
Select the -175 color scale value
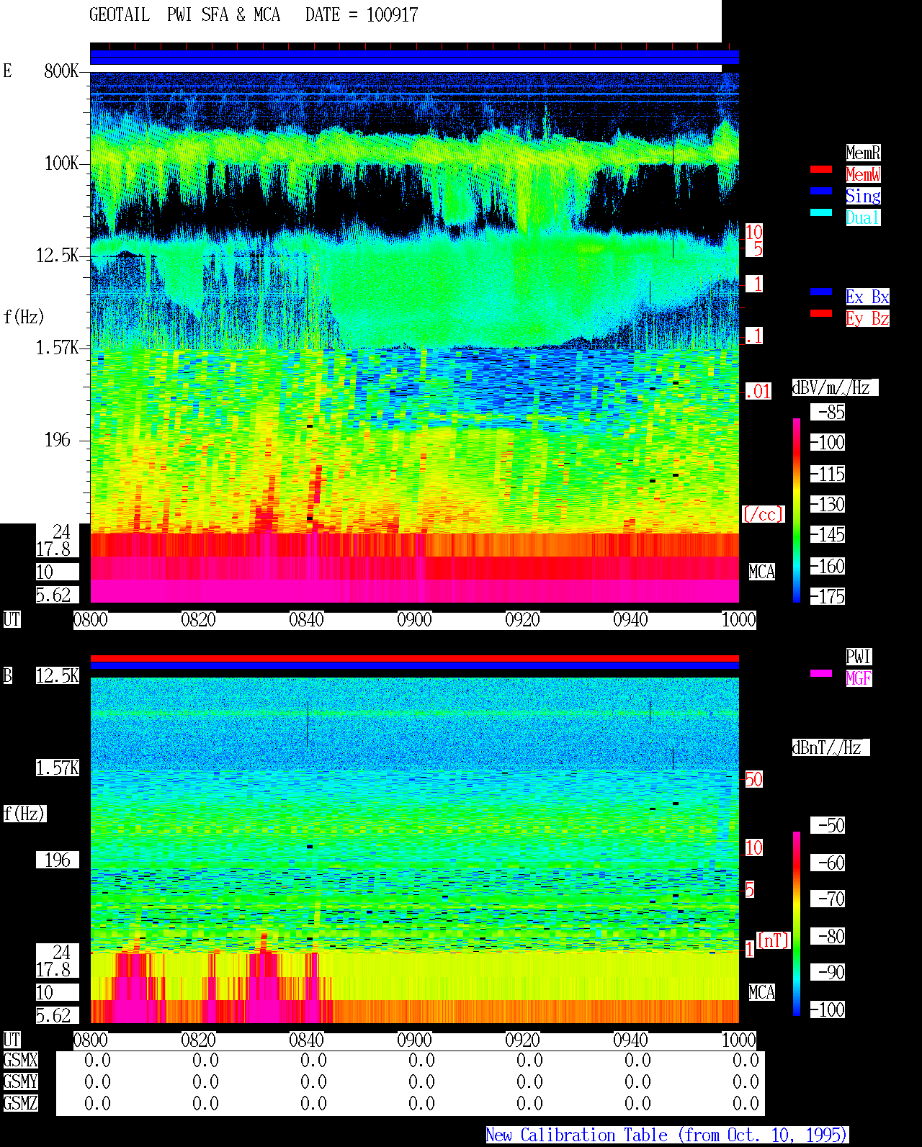coord(828,596)
